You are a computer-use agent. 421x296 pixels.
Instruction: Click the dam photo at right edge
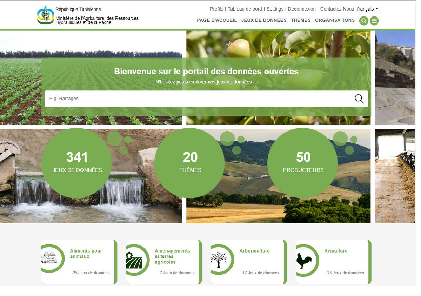pos(395,78)
